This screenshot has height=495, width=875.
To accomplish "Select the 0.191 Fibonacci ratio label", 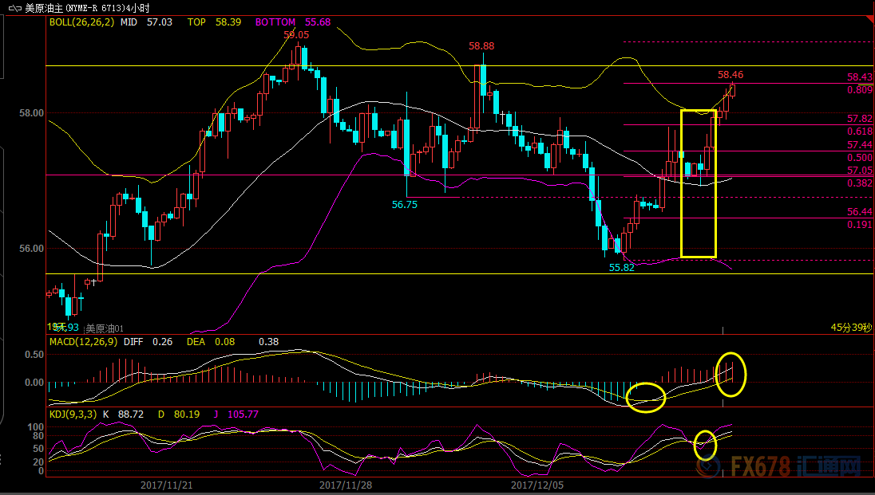I will [x=860, y=225].
